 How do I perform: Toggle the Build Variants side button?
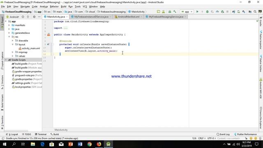tap(2, 102)
